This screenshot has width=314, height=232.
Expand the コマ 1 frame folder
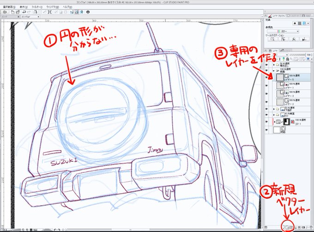click(275, 122)
